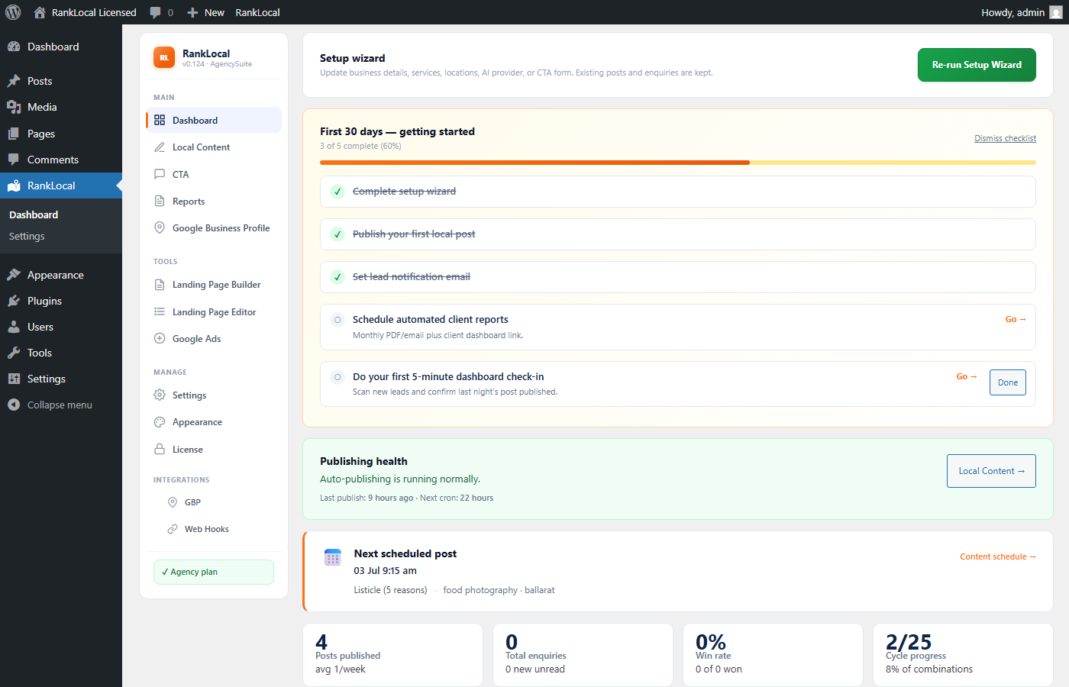The image size is (1069, 687).
Task: Toggle the Complete setup wizard checkmark
Action: [x=337, y=192]
